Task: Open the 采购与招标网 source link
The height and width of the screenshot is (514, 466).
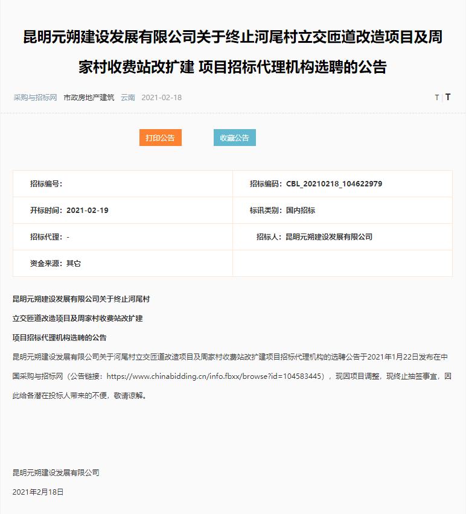Action: point(35,97)
